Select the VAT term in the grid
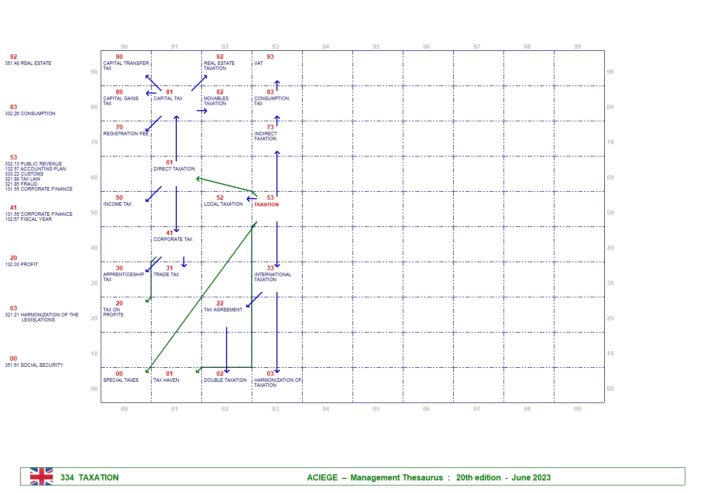This screenshot has width=710, height=493. (258, 63)
